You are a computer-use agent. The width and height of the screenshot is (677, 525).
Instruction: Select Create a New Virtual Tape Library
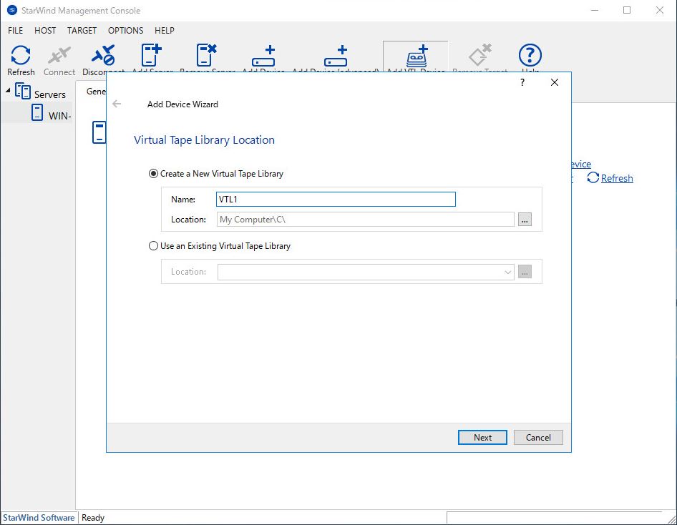click(153, 174)
